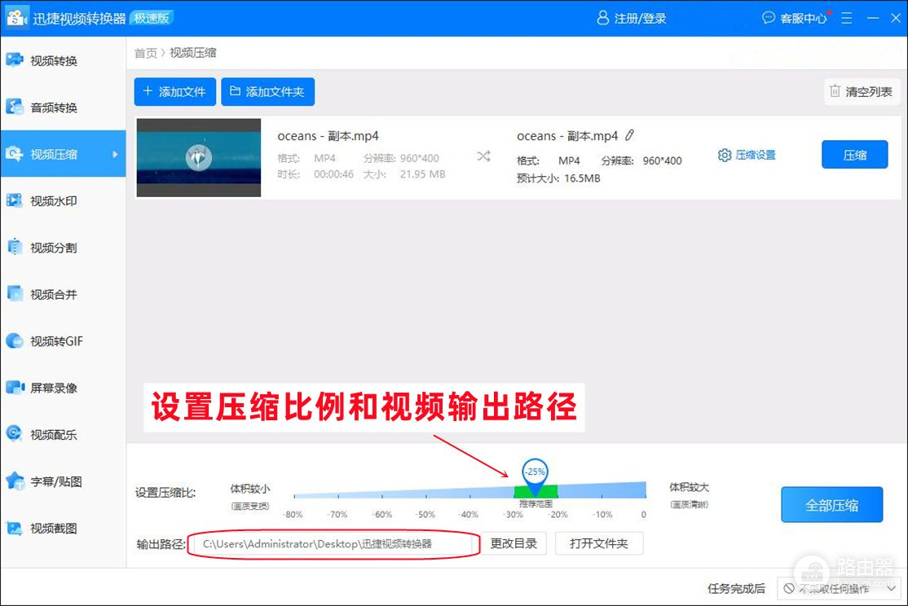
Task: Open 压缩设置 gear icon
Action: click(724, 155)
